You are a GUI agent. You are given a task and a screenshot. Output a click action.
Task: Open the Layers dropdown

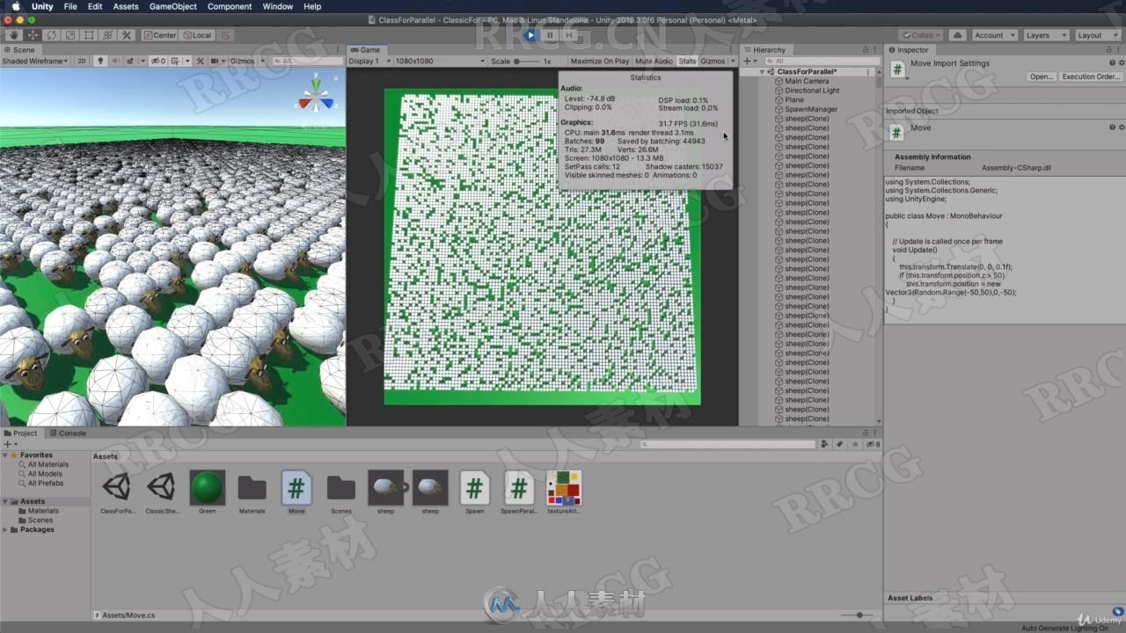pos(1045,35)
